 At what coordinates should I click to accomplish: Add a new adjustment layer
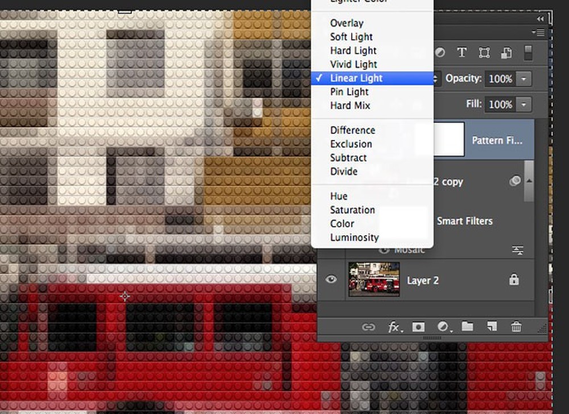[443, 327]
